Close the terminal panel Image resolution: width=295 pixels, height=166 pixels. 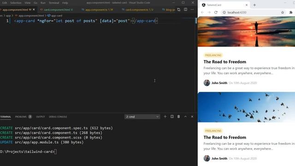pyautogui.click(x=192, y=117)
